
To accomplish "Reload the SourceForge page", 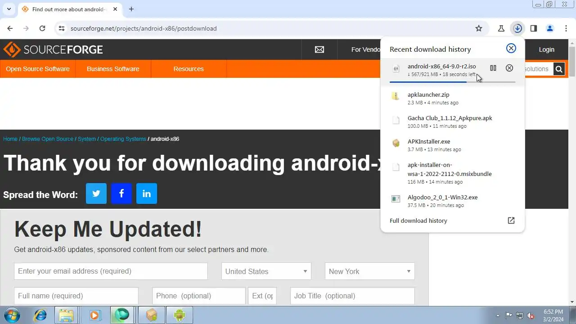I will click(x=42, y=28).
